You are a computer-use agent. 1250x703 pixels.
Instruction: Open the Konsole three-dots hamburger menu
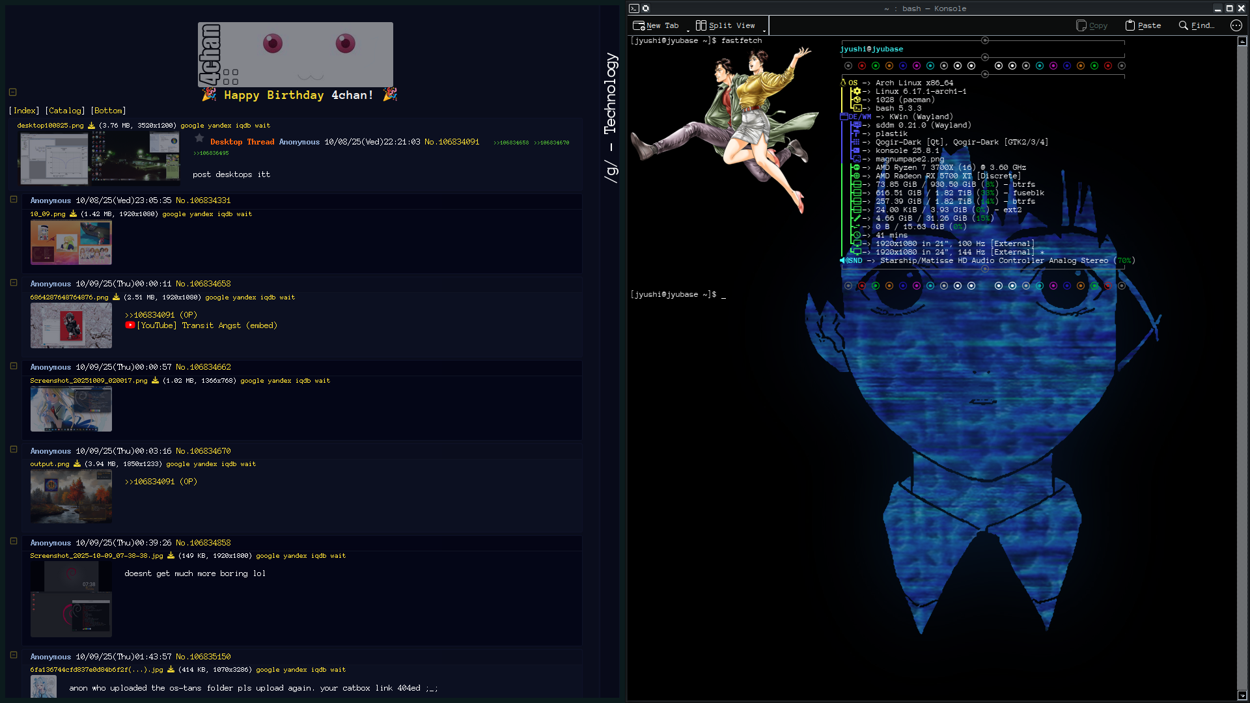click(x=1236, y=25)
